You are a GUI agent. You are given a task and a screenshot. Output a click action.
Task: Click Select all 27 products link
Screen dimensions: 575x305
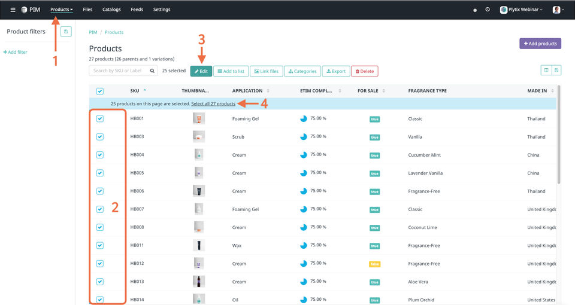point(213,104)
